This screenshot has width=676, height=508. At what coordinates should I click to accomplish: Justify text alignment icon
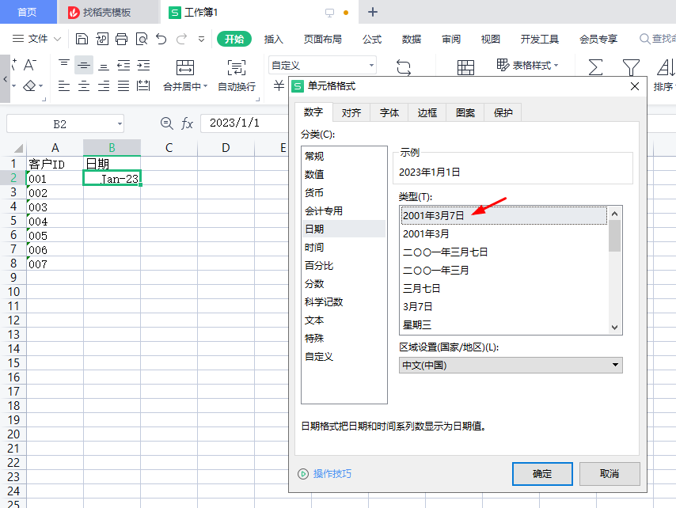(x=123, y=85)
